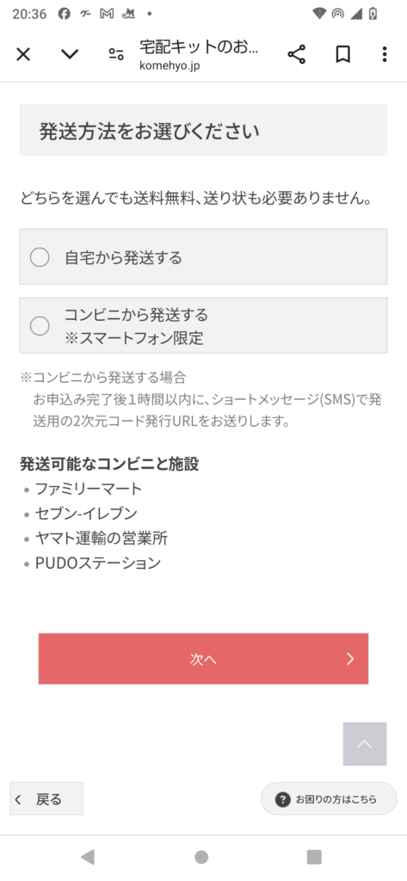Close the browser custom tab
407x881 pixels.
23,54
